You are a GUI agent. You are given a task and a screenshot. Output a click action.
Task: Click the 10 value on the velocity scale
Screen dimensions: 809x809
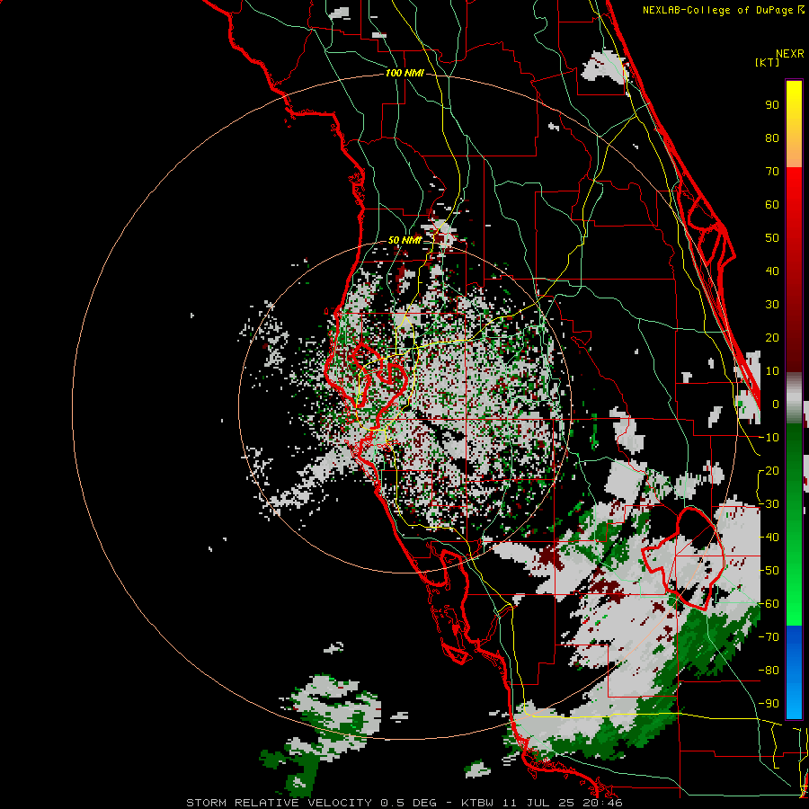[x=772, y=371]
